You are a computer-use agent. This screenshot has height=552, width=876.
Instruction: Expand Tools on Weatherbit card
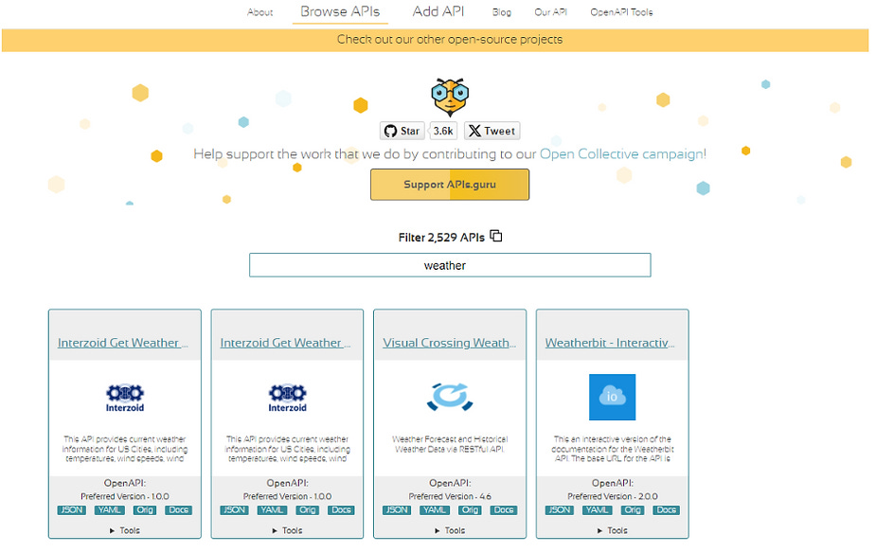pos(613,530)
